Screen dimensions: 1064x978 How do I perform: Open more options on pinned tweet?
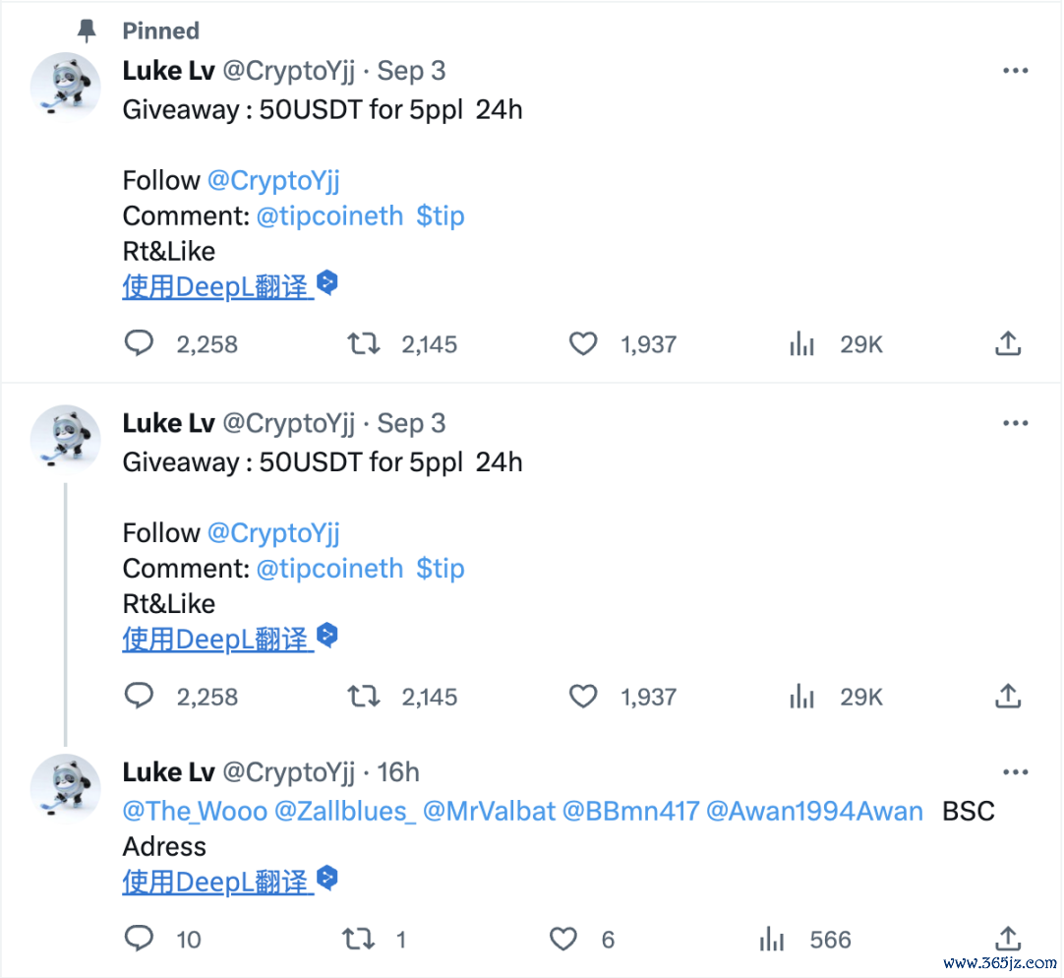(1015, 71)
